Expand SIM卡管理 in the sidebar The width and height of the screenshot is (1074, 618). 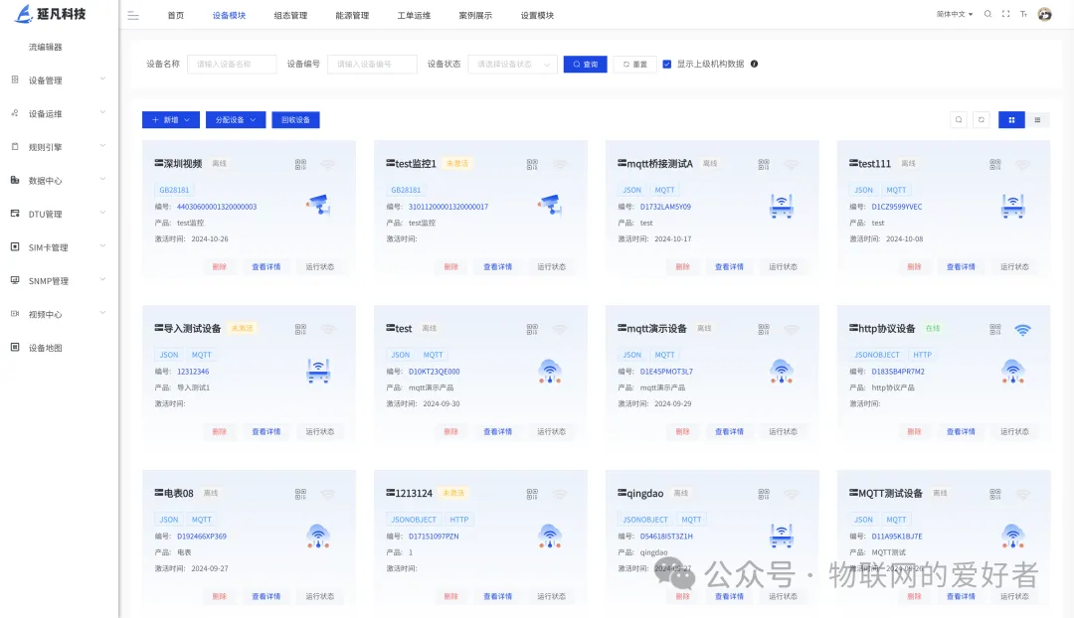(59, 247)
